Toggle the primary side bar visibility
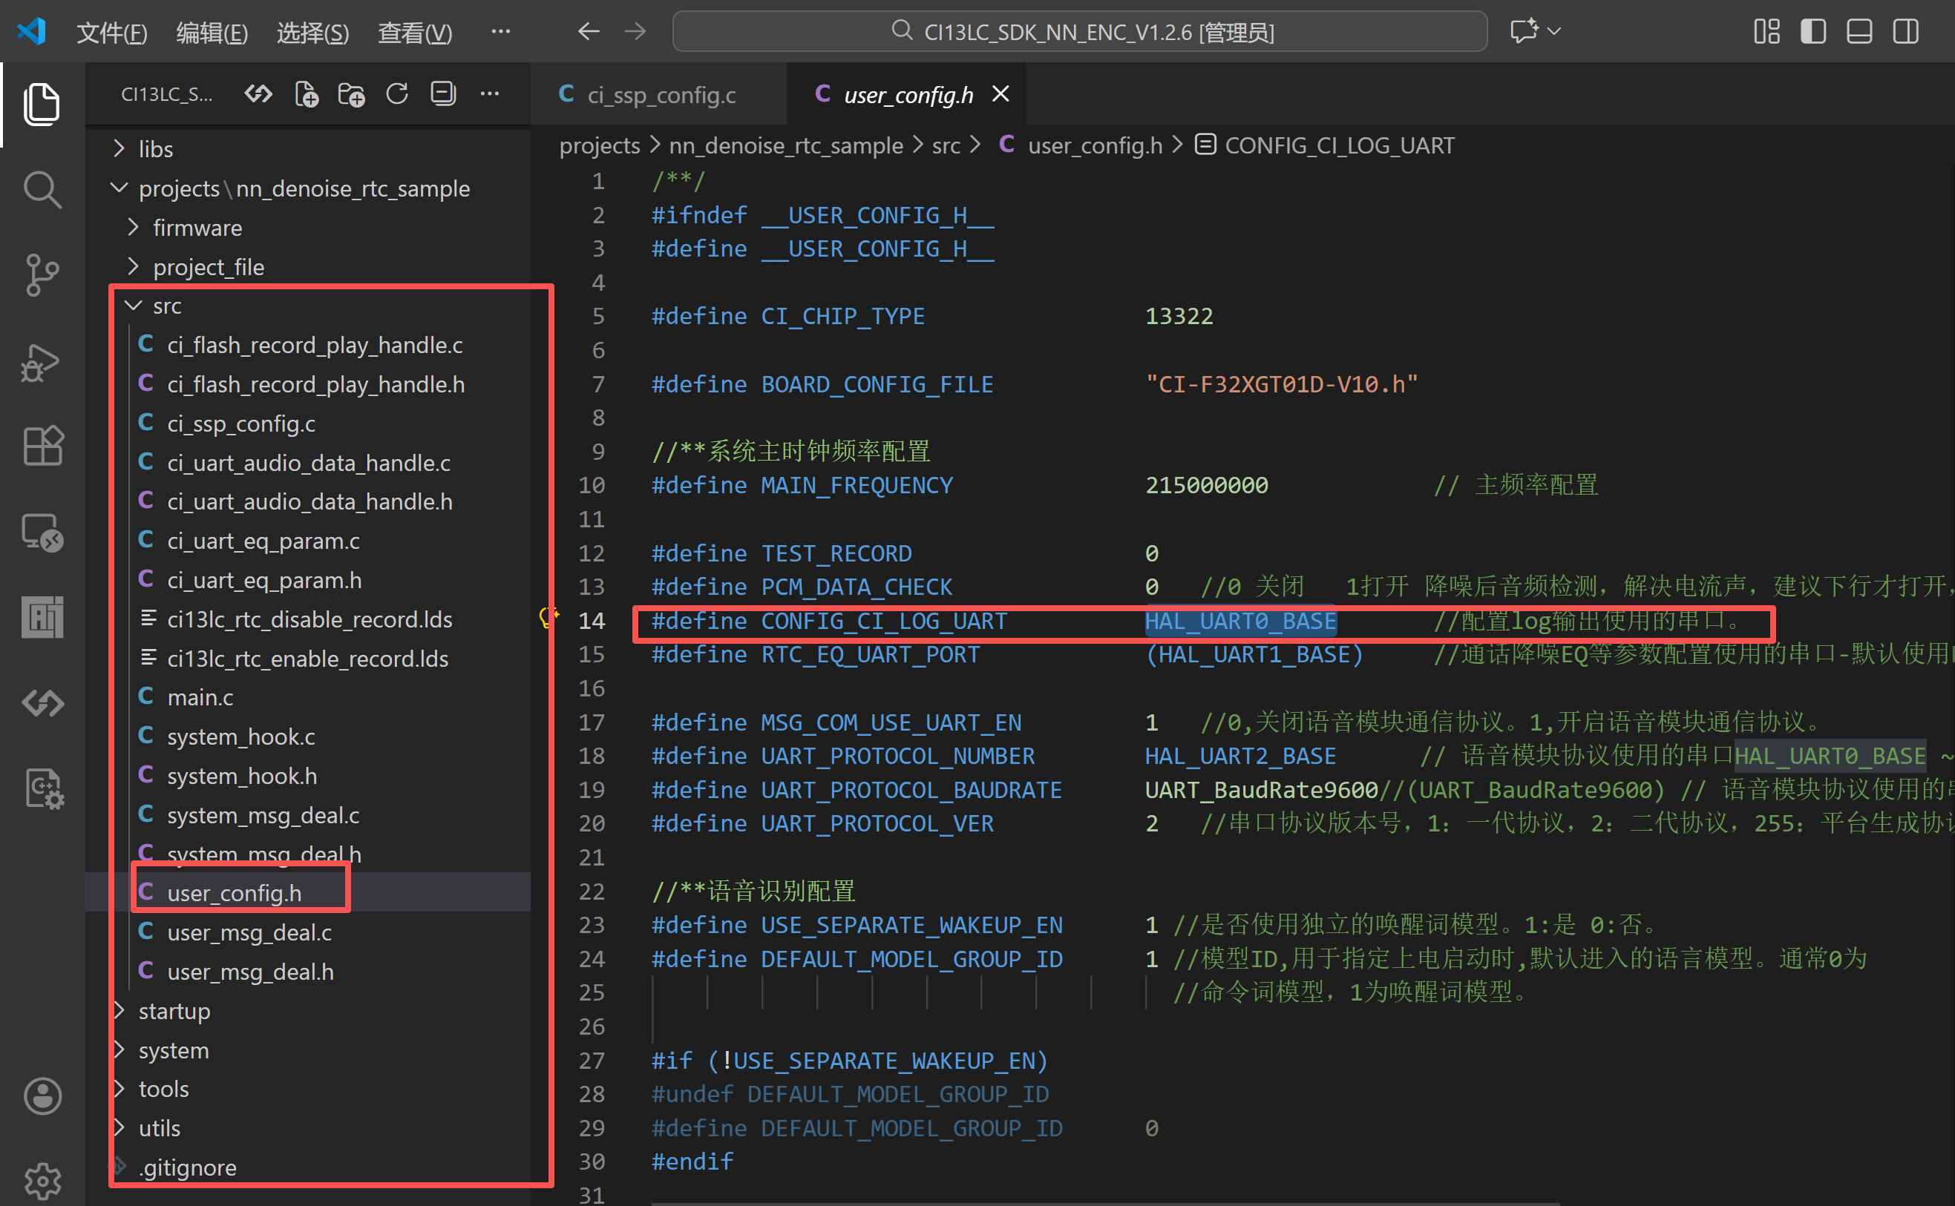The image size is (1955, 1206). point(1813,32)
